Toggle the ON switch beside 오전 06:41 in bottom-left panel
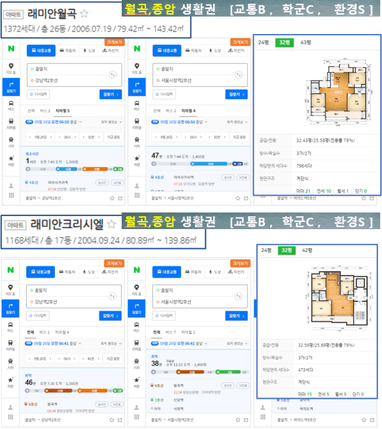 click(x=29, y=343)
